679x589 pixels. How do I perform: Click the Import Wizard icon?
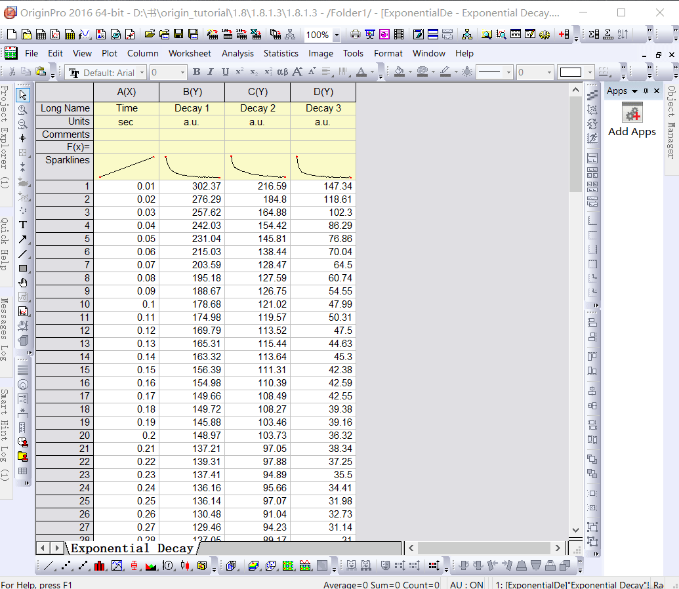pyautogui.click(x=212, y=34)
